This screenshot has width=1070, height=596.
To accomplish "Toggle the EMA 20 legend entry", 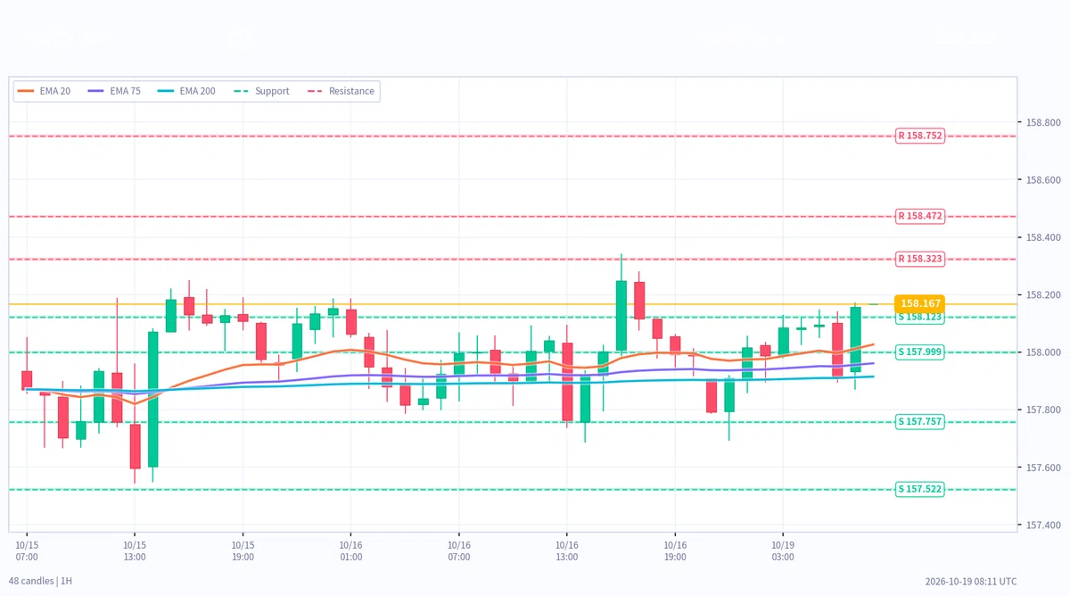I will [45, 91].
